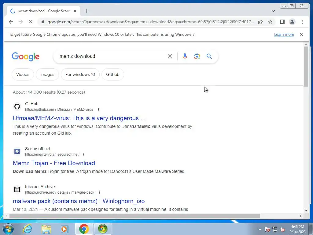
Task: Click the address bar URL
Action: 151,22
